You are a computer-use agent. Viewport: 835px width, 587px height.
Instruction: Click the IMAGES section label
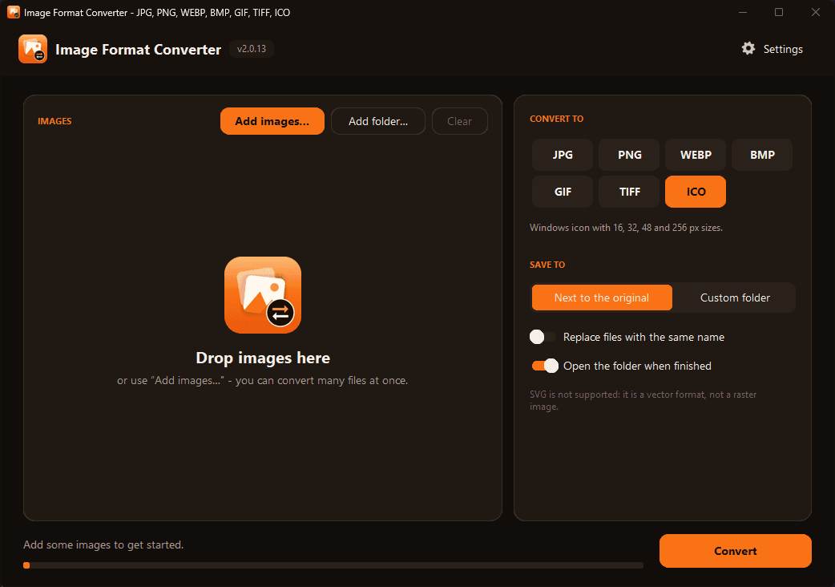[54, 121]
